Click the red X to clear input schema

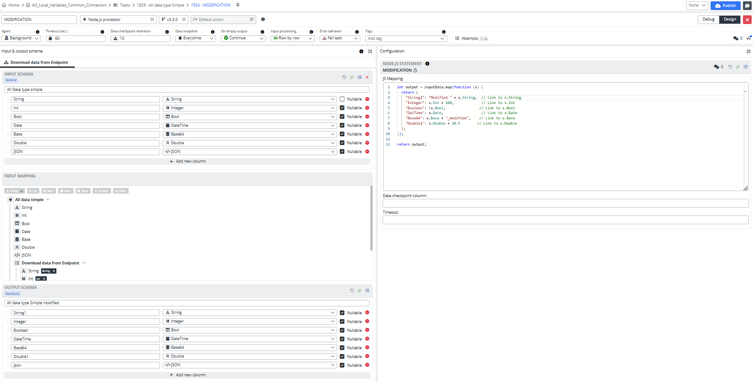click(x=367, y=77)
